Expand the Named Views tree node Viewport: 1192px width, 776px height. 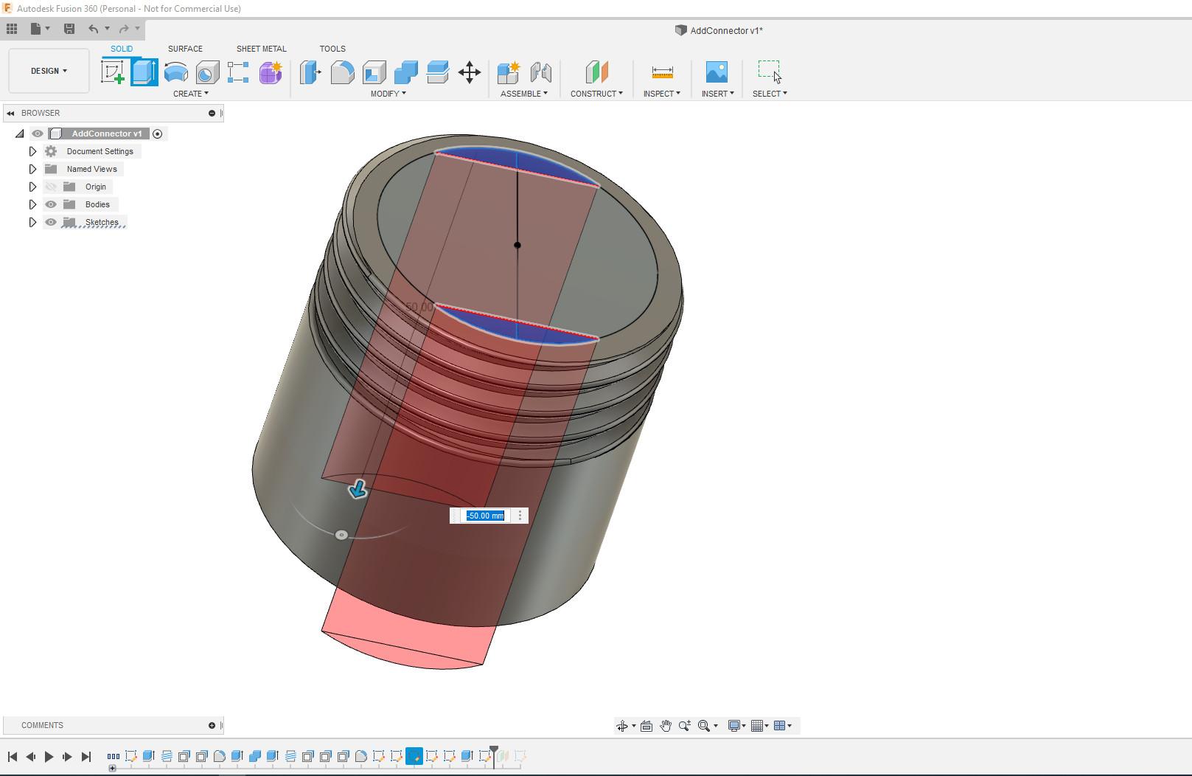coord(32,169)
